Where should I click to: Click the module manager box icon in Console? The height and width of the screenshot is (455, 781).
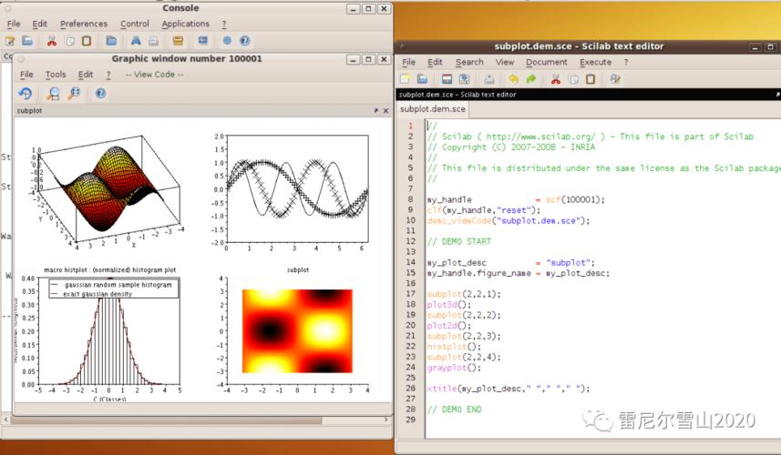[178, 41]
